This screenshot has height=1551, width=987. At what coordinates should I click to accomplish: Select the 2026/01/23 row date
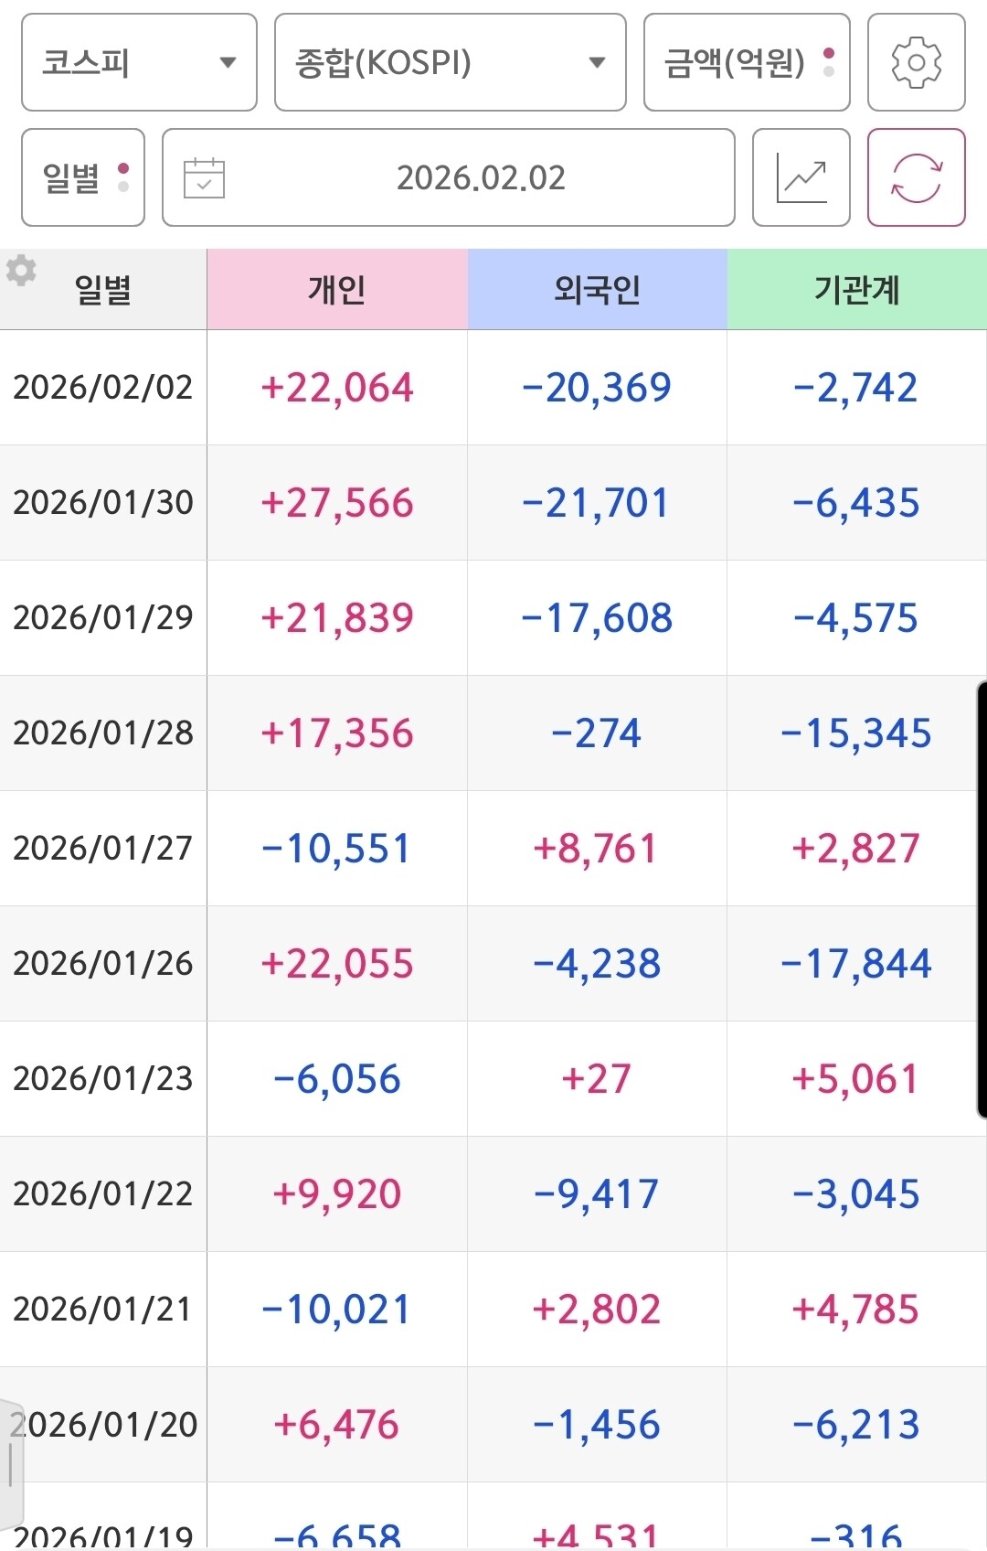(103, 1079)
